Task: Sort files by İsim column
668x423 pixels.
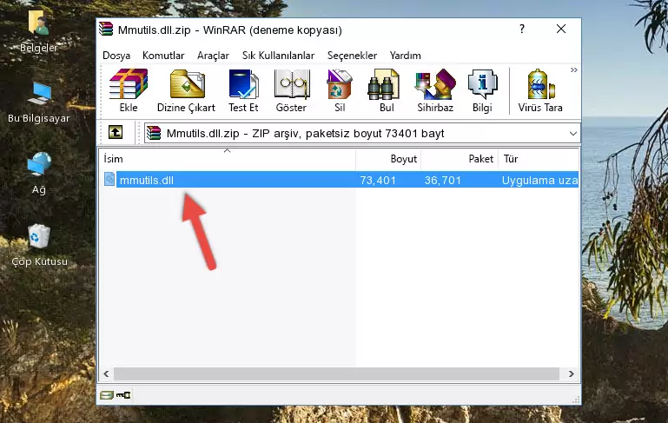Action: (228, 159)
